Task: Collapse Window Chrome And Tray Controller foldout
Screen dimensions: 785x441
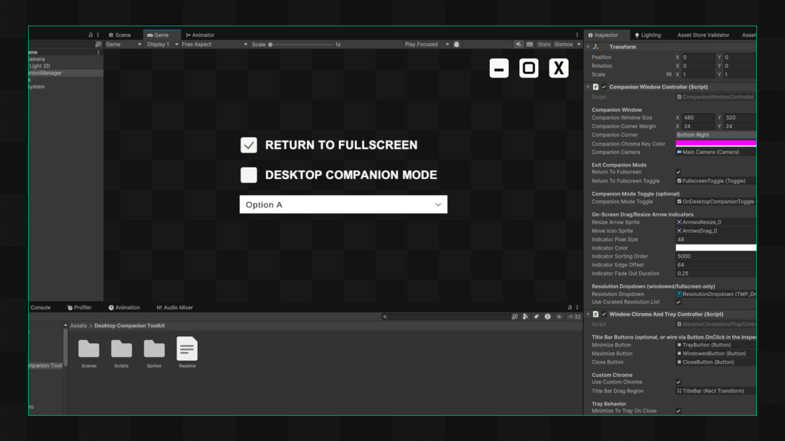Action: [x=588, y=314]
